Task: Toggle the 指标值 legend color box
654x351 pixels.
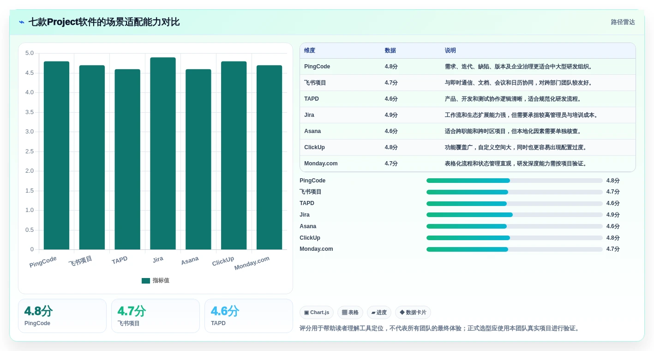Action: (146, 280)
